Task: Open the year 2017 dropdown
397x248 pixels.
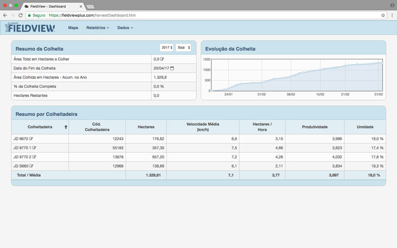Action: [166, 48]
